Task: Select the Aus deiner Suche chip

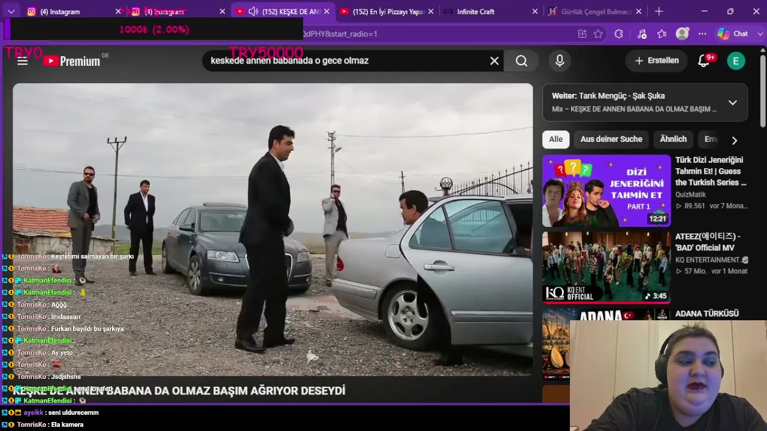Action: click(611, 139)
